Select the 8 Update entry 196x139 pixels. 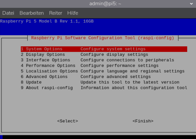[31, 82]
